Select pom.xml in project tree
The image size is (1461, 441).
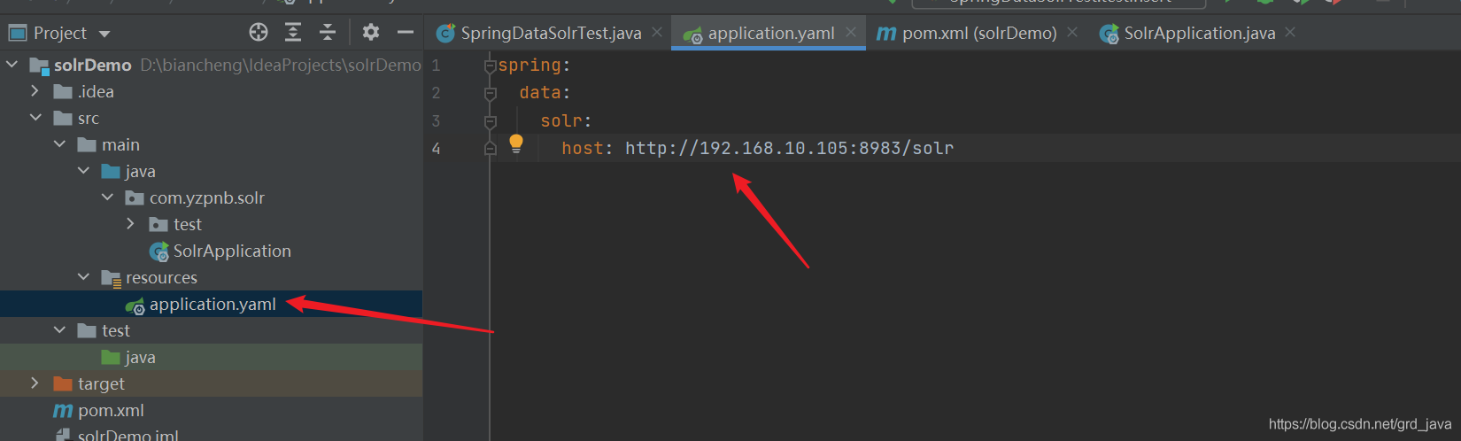coord(111,410)
